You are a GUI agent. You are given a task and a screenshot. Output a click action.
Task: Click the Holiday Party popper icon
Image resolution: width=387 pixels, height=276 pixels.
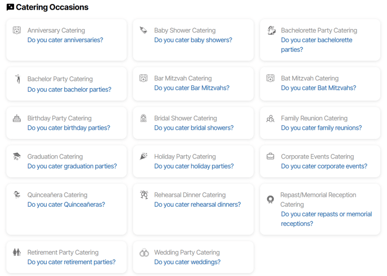(143, 156)
